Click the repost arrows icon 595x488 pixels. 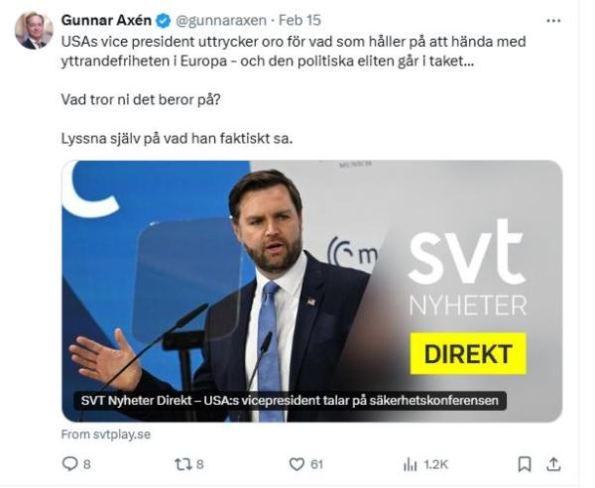[x=183, y=464]
